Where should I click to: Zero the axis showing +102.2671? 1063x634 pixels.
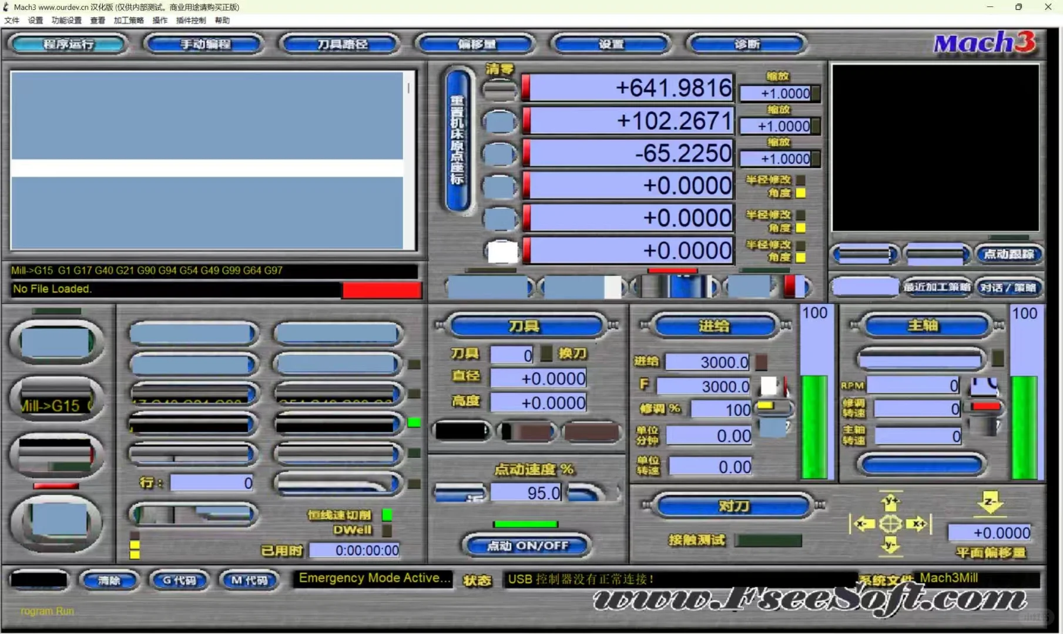(500, 121)
